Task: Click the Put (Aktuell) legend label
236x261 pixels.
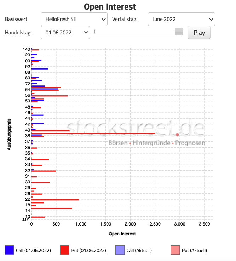Action: (195, 250)
